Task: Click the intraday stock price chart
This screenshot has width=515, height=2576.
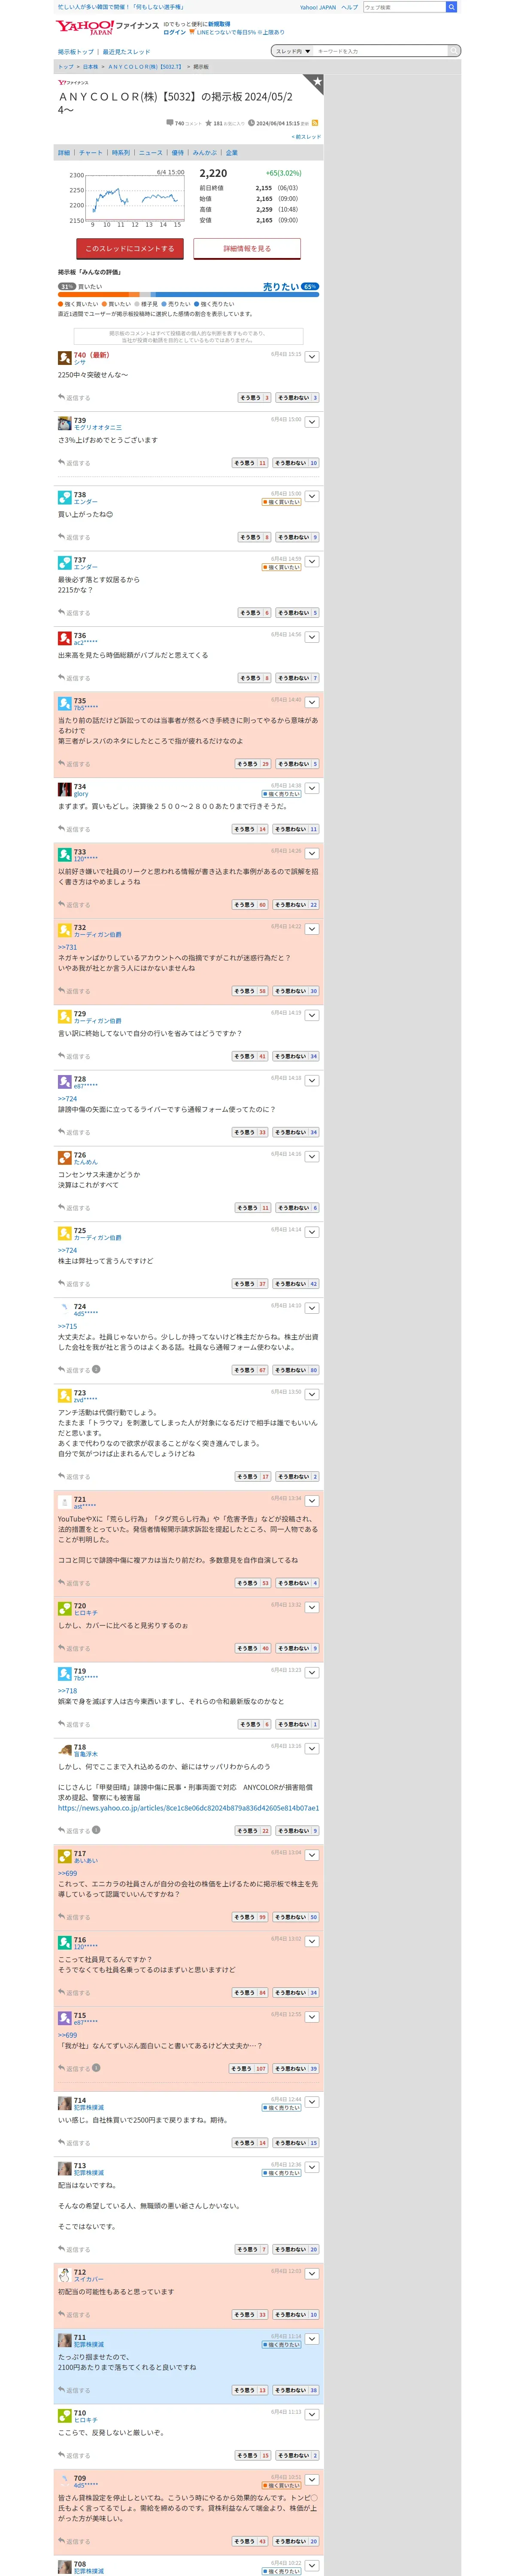Action: (128, 198)
